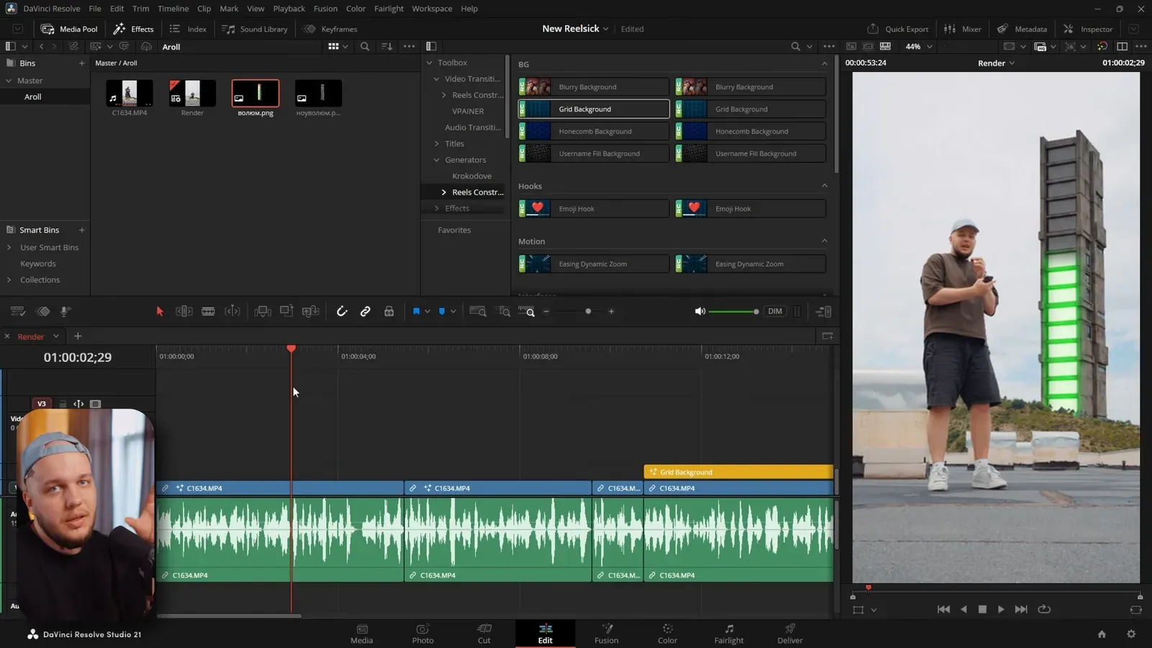
Task: Click the timeline zoom plus button
Action: pos(611,312)
